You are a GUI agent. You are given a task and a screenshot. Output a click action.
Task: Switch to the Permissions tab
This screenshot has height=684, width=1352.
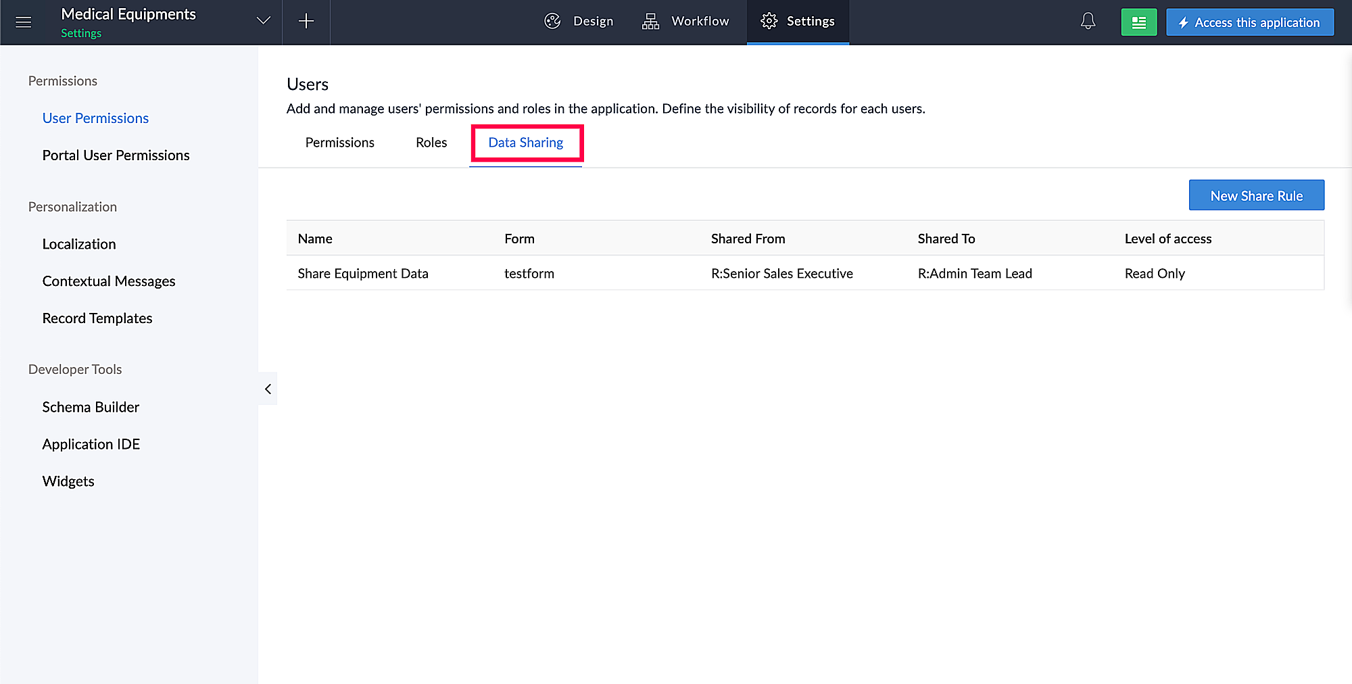pos(339,143)
